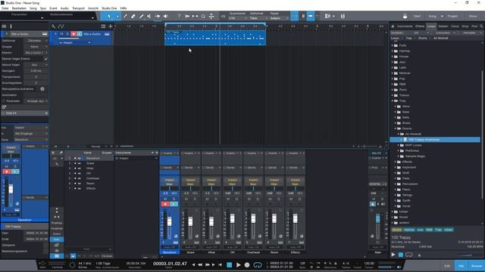Open the Zeitformat Takte dropdown
This screenshot has height=272, width=485.
[x=258, y=18]
